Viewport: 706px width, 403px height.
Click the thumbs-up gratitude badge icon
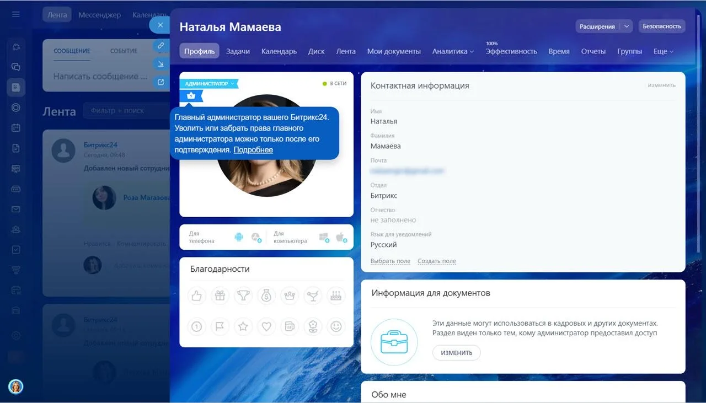[196, 296]
